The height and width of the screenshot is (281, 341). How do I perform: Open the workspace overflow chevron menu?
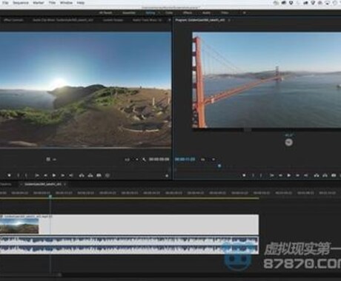pos(245,13)
